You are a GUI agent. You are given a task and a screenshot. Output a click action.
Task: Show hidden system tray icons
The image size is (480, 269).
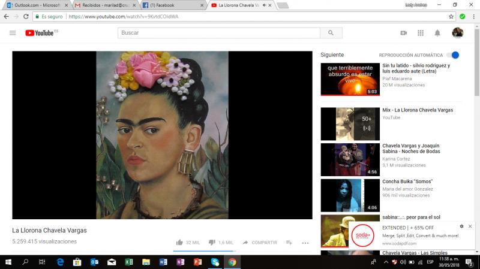tap(386, 262)
